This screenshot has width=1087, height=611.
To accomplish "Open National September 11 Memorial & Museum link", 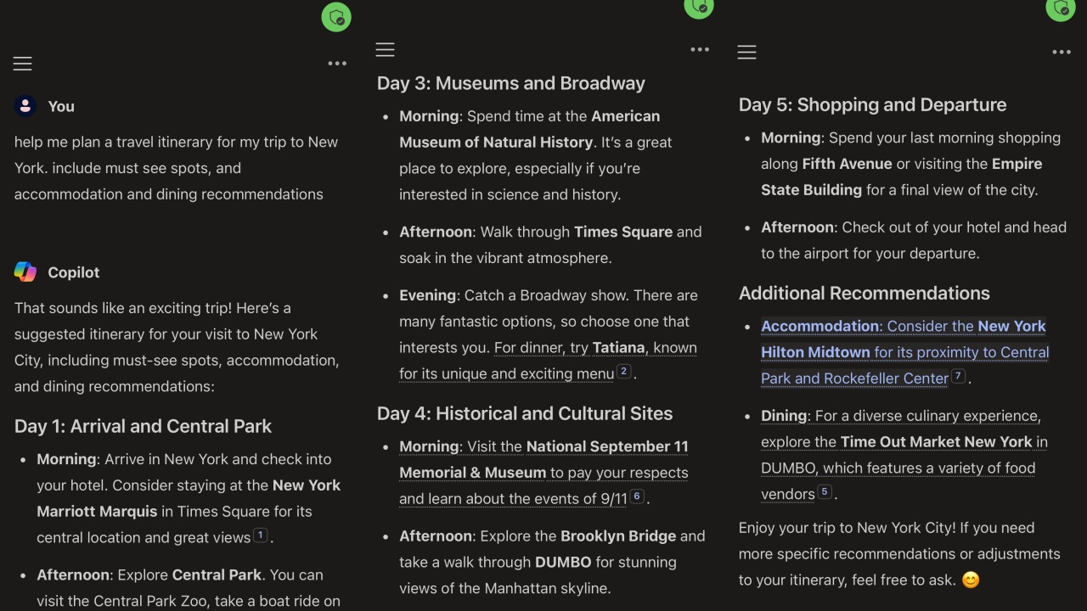I will tap(544, 472).
